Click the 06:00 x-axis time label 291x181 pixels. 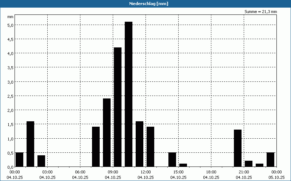click(x=80, y=172)
